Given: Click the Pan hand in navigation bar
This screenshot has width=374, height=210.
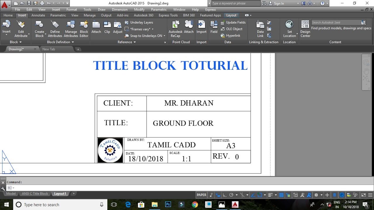Looking at the screenshot, I should [x=366, y=71].
